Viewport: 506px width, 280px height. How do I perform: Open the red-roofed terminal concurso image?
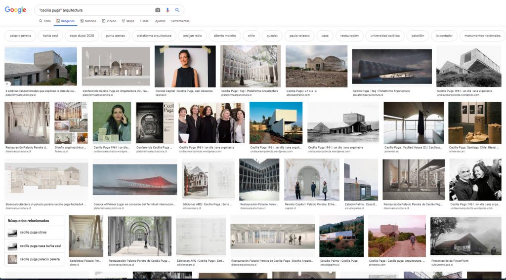pos(134,179)
